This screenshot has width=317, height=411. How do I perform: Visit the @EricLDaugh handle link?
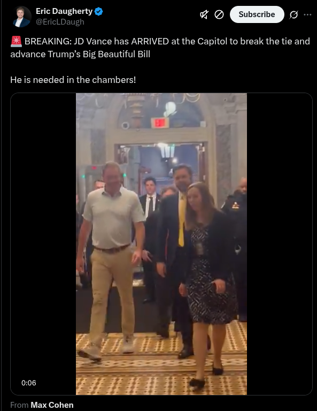(60, 22)
